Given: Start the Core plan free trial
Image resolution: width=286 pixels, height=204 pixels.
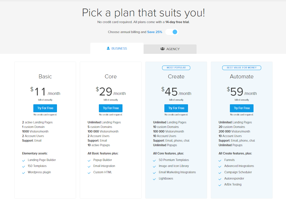Looking at the screenshot, I should pos(111,108).
